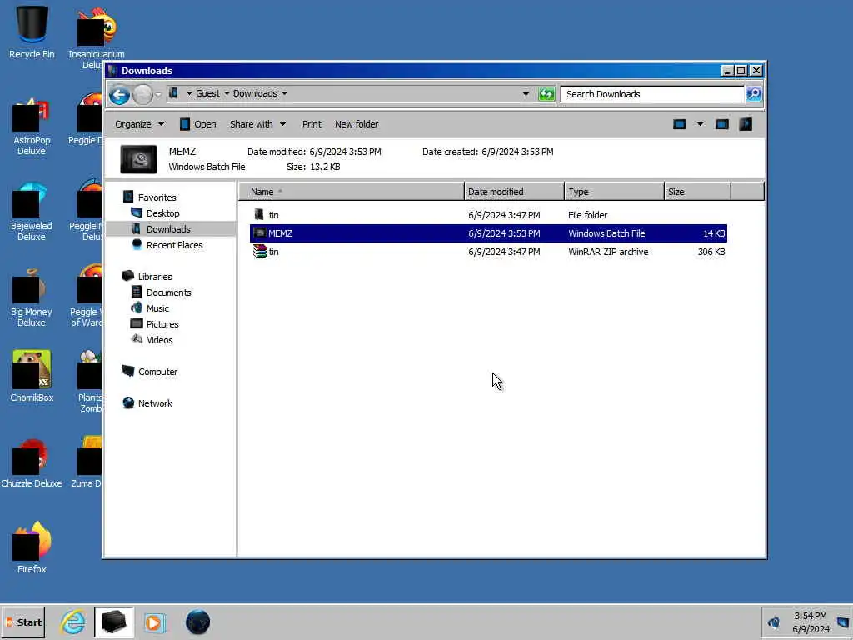Image resolution: width=853 pixels, height=640 pixels.
Task: Launch Internet Explorer from the taskbar
Action: (72, 622)
